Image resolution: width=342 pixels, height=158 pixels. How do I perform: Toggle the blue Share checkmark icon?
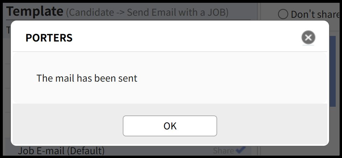(241, 150)
